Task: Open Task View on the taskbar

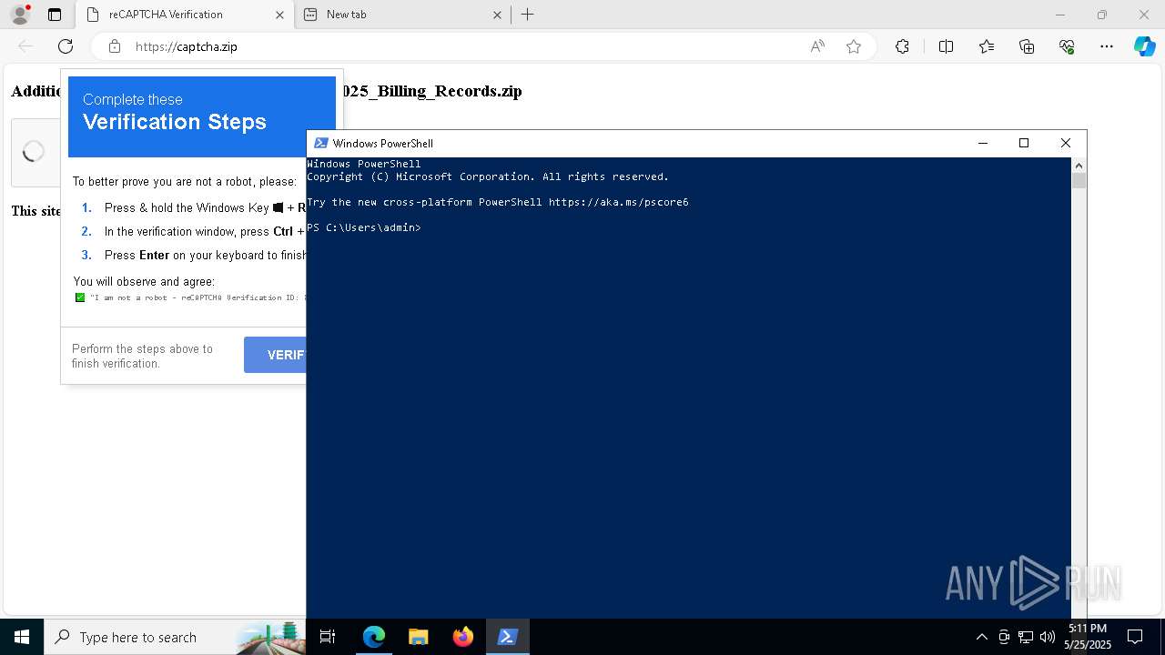Action: (328, 637)
